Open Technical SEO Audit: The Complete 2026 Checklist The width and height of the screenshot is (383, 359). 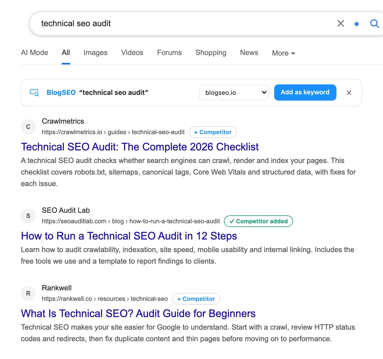[x=140, y=147]
